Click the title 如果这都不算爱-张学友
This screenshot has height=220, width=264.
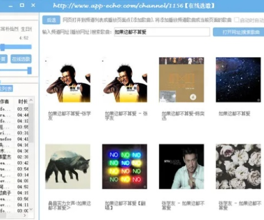pyautogui.click(x=70, y=116)
